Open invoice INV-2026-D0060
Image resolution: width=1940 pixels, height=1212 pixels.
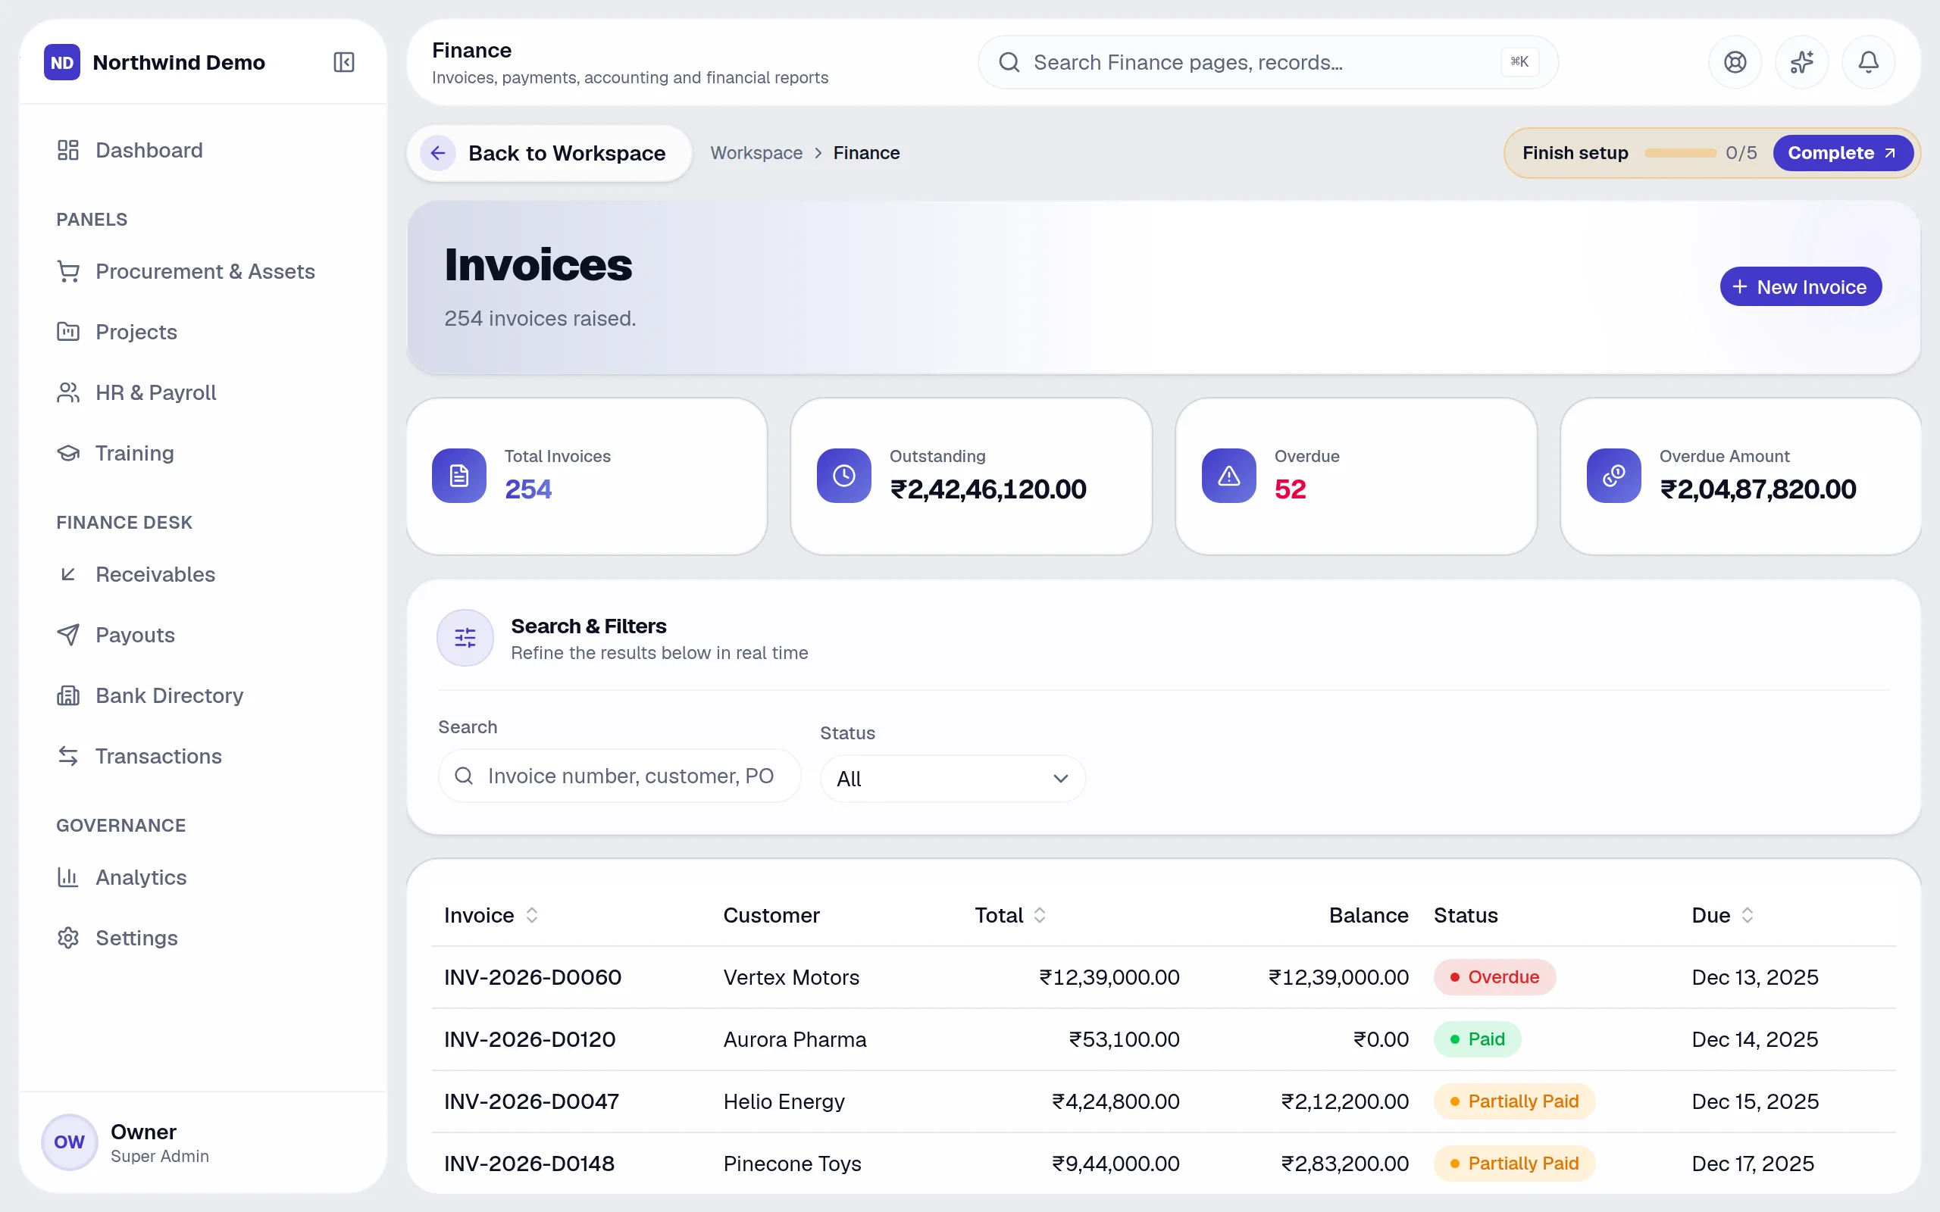tap(532, 977)
